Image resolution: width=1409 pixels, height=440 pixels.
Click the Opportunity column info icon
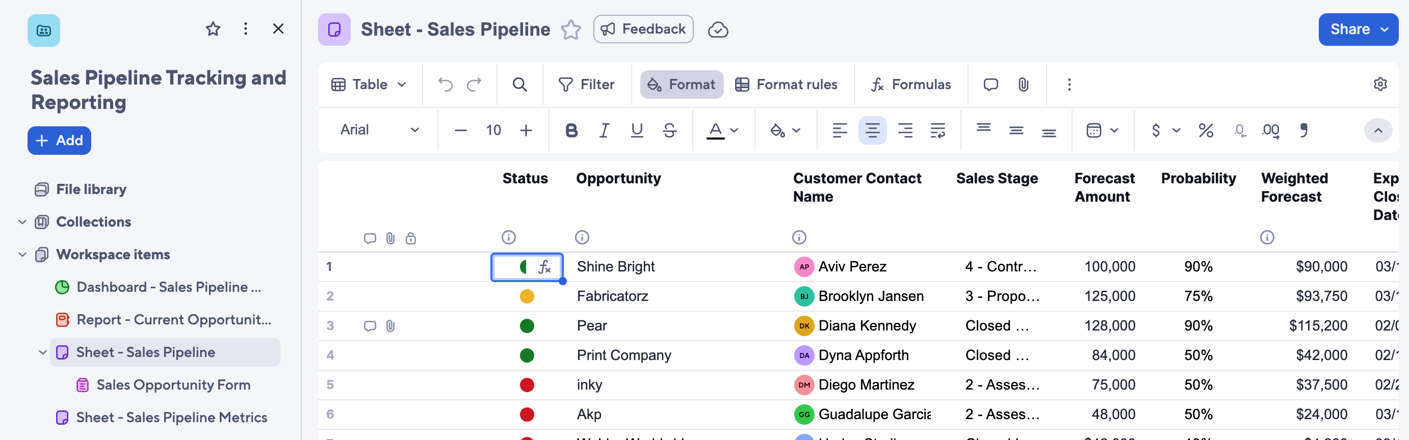[582, 237]
